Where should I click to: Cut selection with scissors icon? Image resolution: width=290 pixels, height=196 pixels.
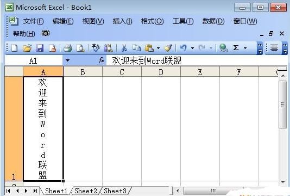click(124, 48)
